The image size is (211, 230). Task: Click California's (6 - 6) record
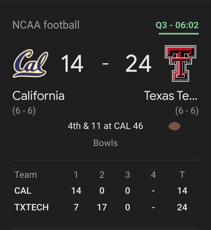24,111
